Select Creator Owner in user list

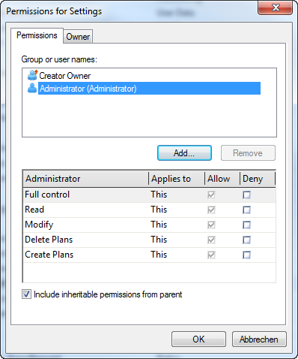[65, 76]
